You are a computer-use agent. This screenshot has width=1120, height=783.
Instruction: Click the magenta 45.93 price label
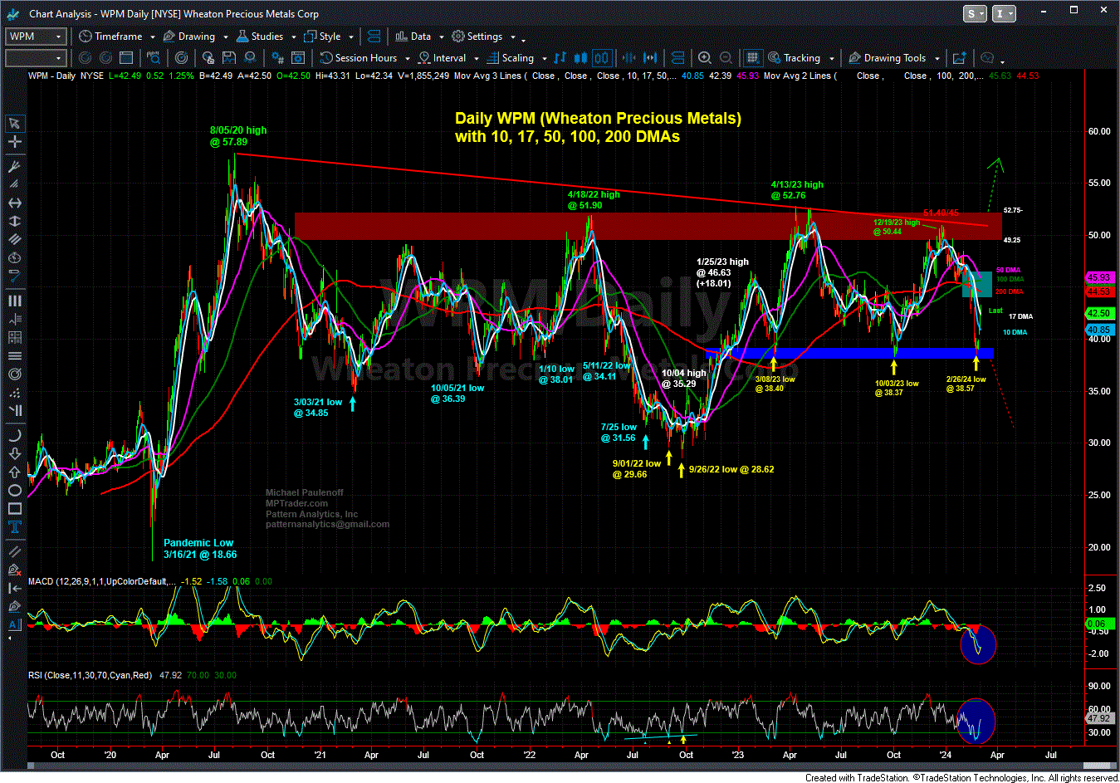coord(1098,277)
